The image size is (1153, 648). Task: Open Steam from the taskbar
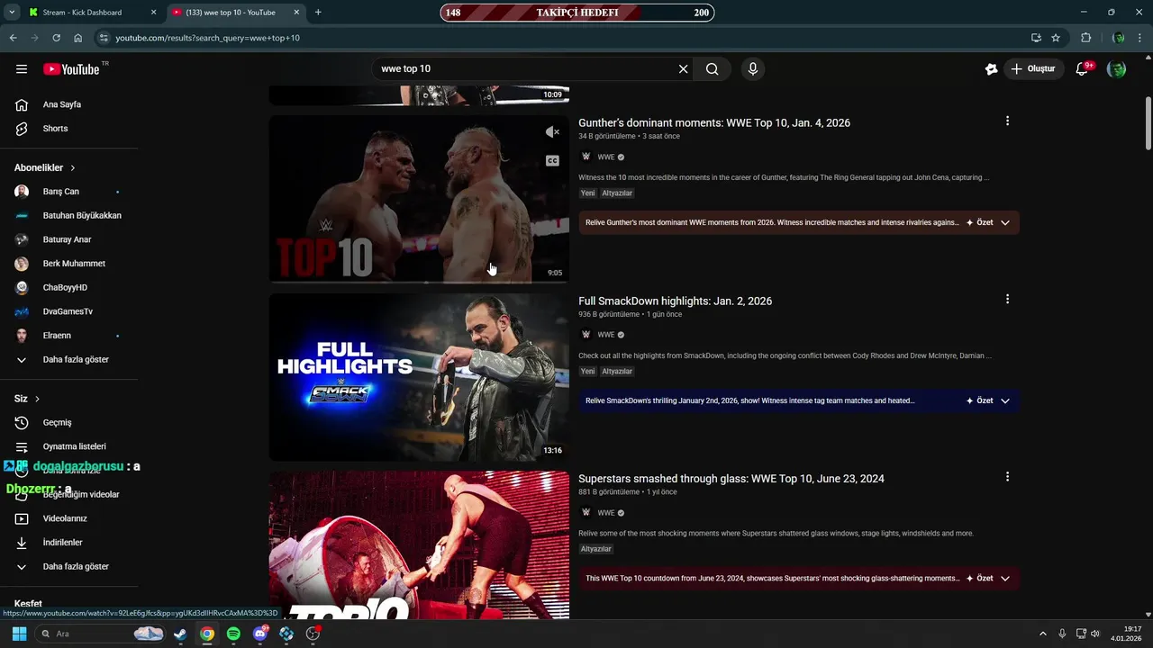[x=180, y=634]
